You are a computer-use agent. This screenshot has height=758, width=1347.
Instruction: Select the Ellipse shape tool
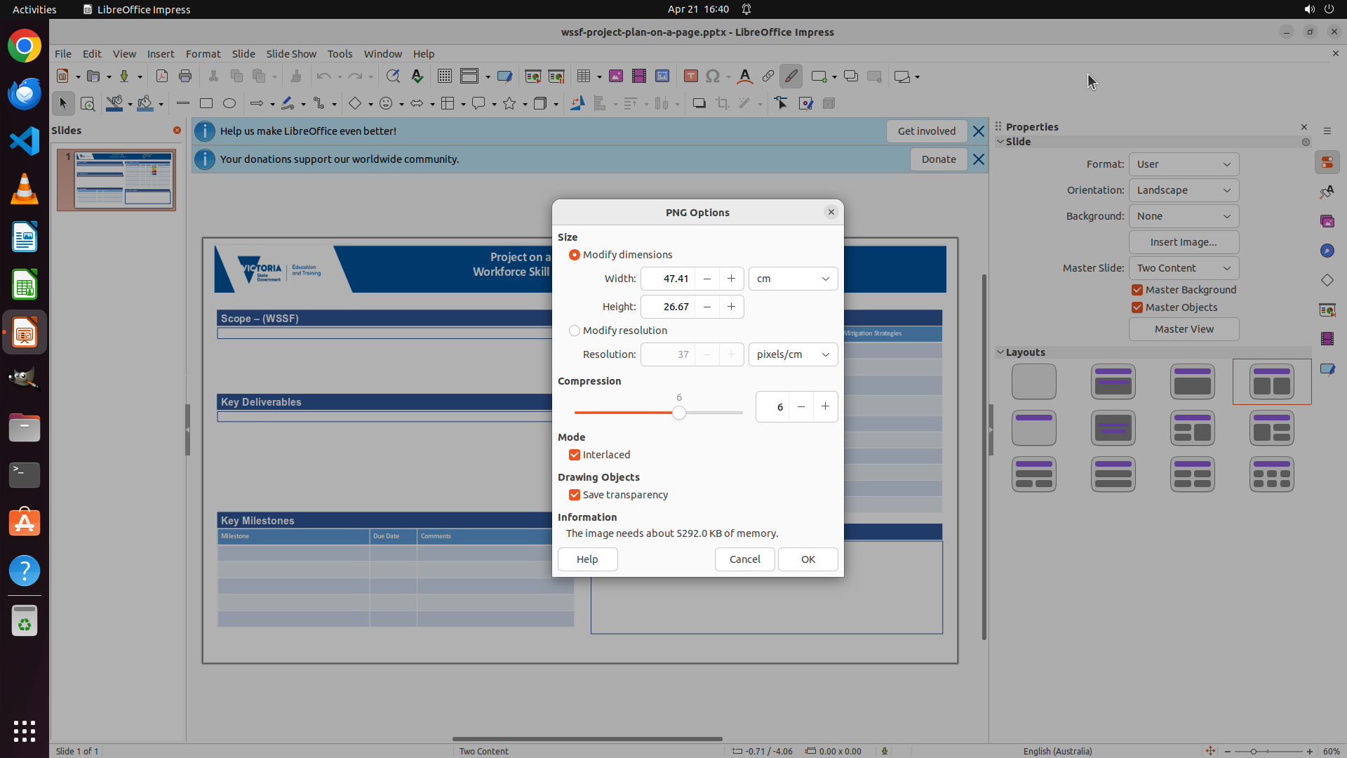click(229, 104)
